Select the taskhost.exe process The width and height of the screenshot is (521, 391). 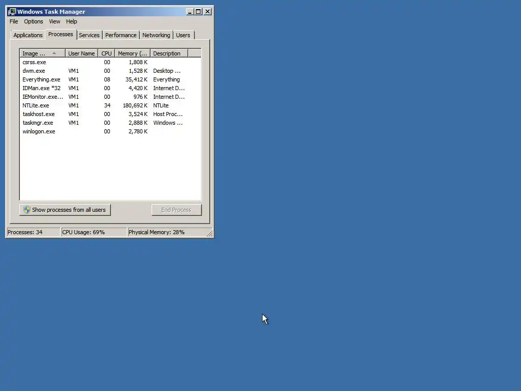[110, 114]
